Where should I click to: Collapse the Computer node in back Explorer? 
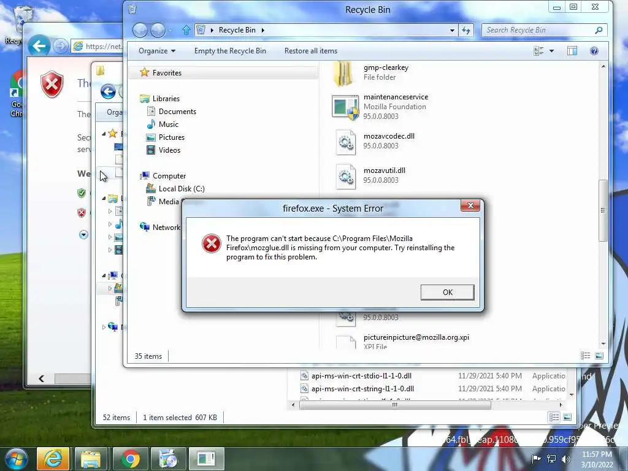(104, 275)
